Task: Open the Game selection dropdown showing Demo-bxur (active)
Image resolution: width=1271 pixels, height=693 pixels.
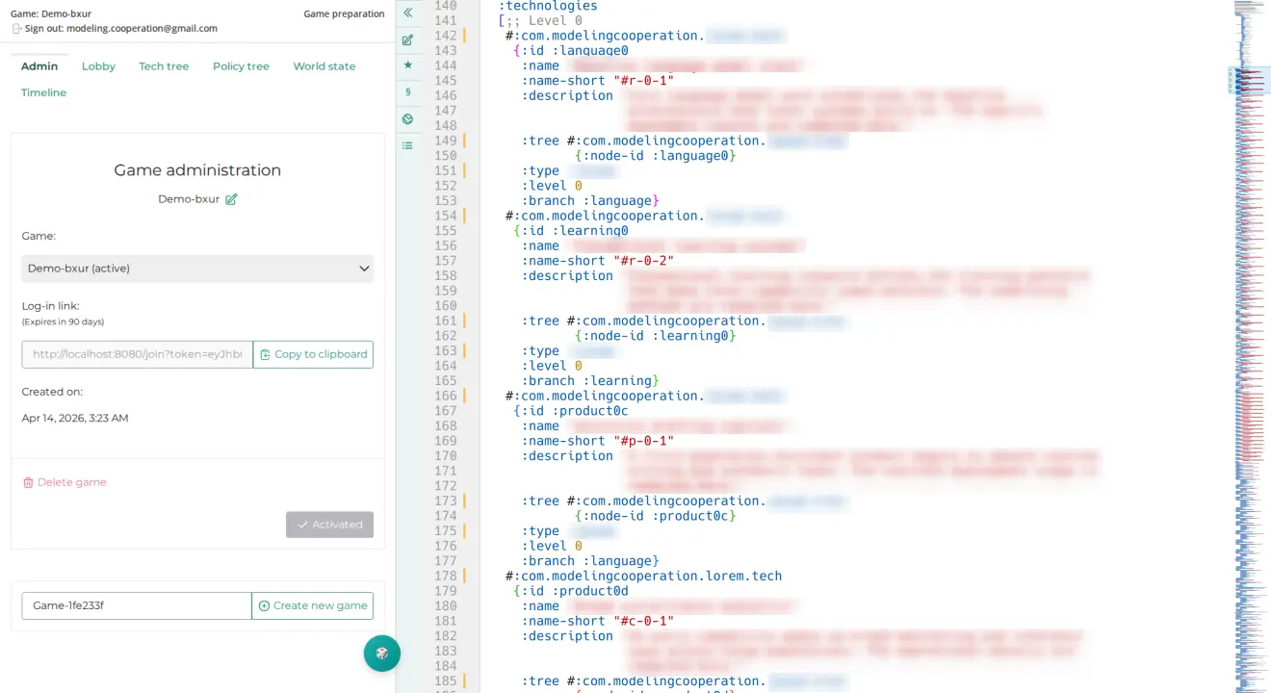Action: tap(197, 268)
